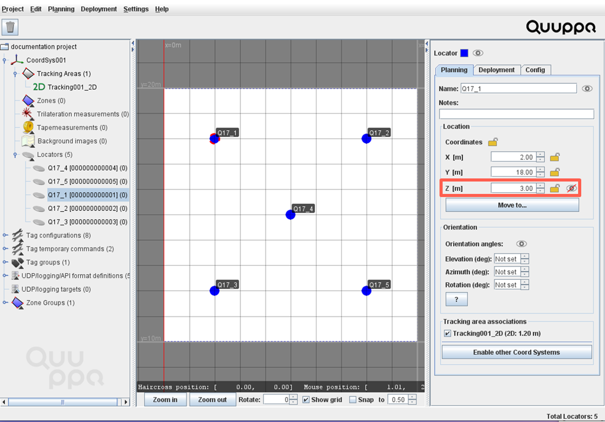Image resolution: width=605 pixels, height=422 pixels.
Task: Toggle the X [m] lock icon
Action: [x=555, y=157]
